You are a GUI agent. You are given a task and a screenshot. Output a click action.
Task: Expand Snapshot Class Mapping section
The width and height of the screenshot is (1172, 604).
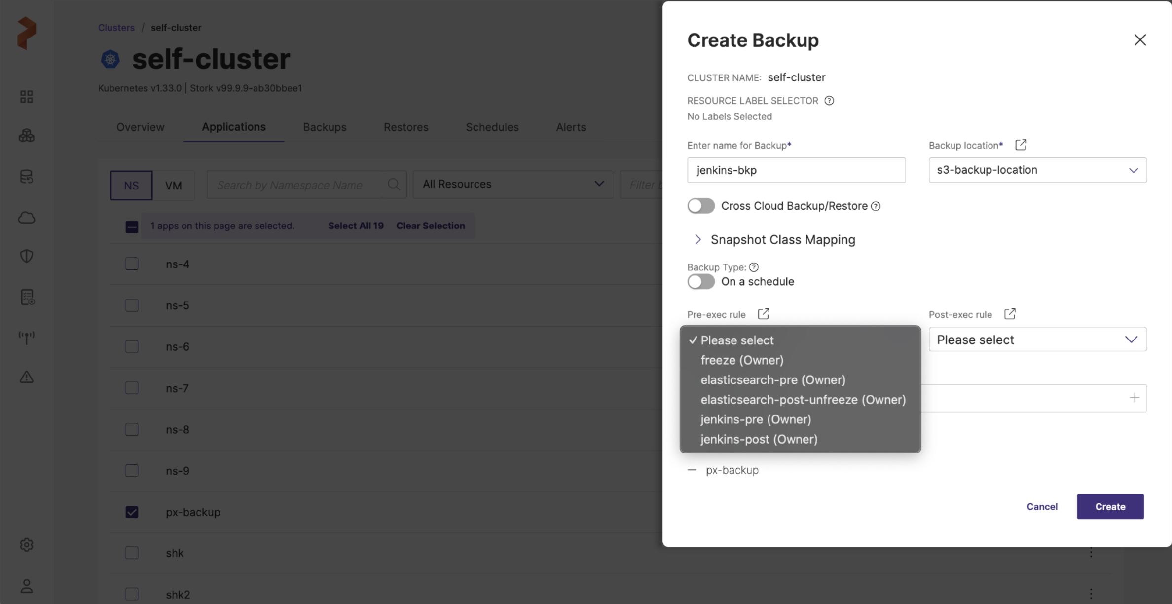[697, 240]
